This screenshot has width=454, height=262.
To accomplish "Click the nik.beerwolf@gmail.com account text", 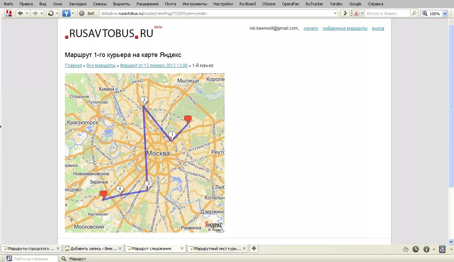I will tap(274, 28).
